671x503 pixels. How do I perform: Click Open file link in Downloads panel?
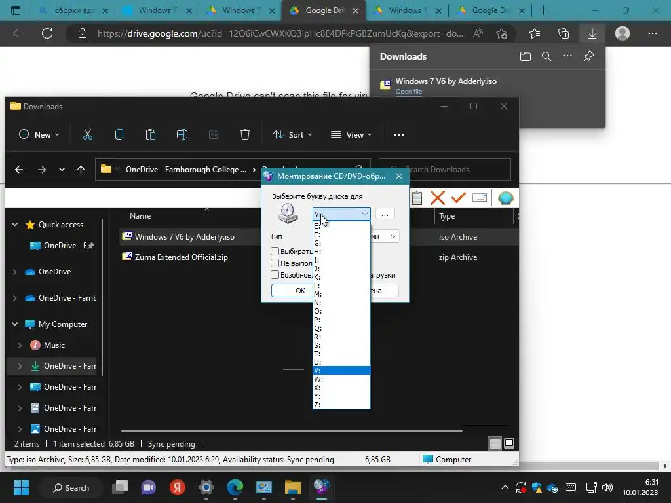pos(409,92)
